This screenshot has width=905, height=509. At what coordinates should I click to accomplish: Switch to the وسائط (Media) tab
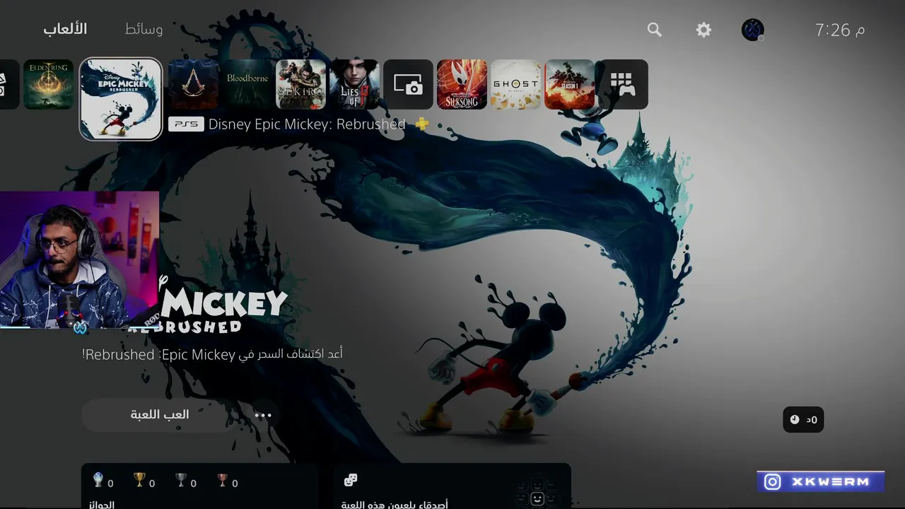click(144, 29)
